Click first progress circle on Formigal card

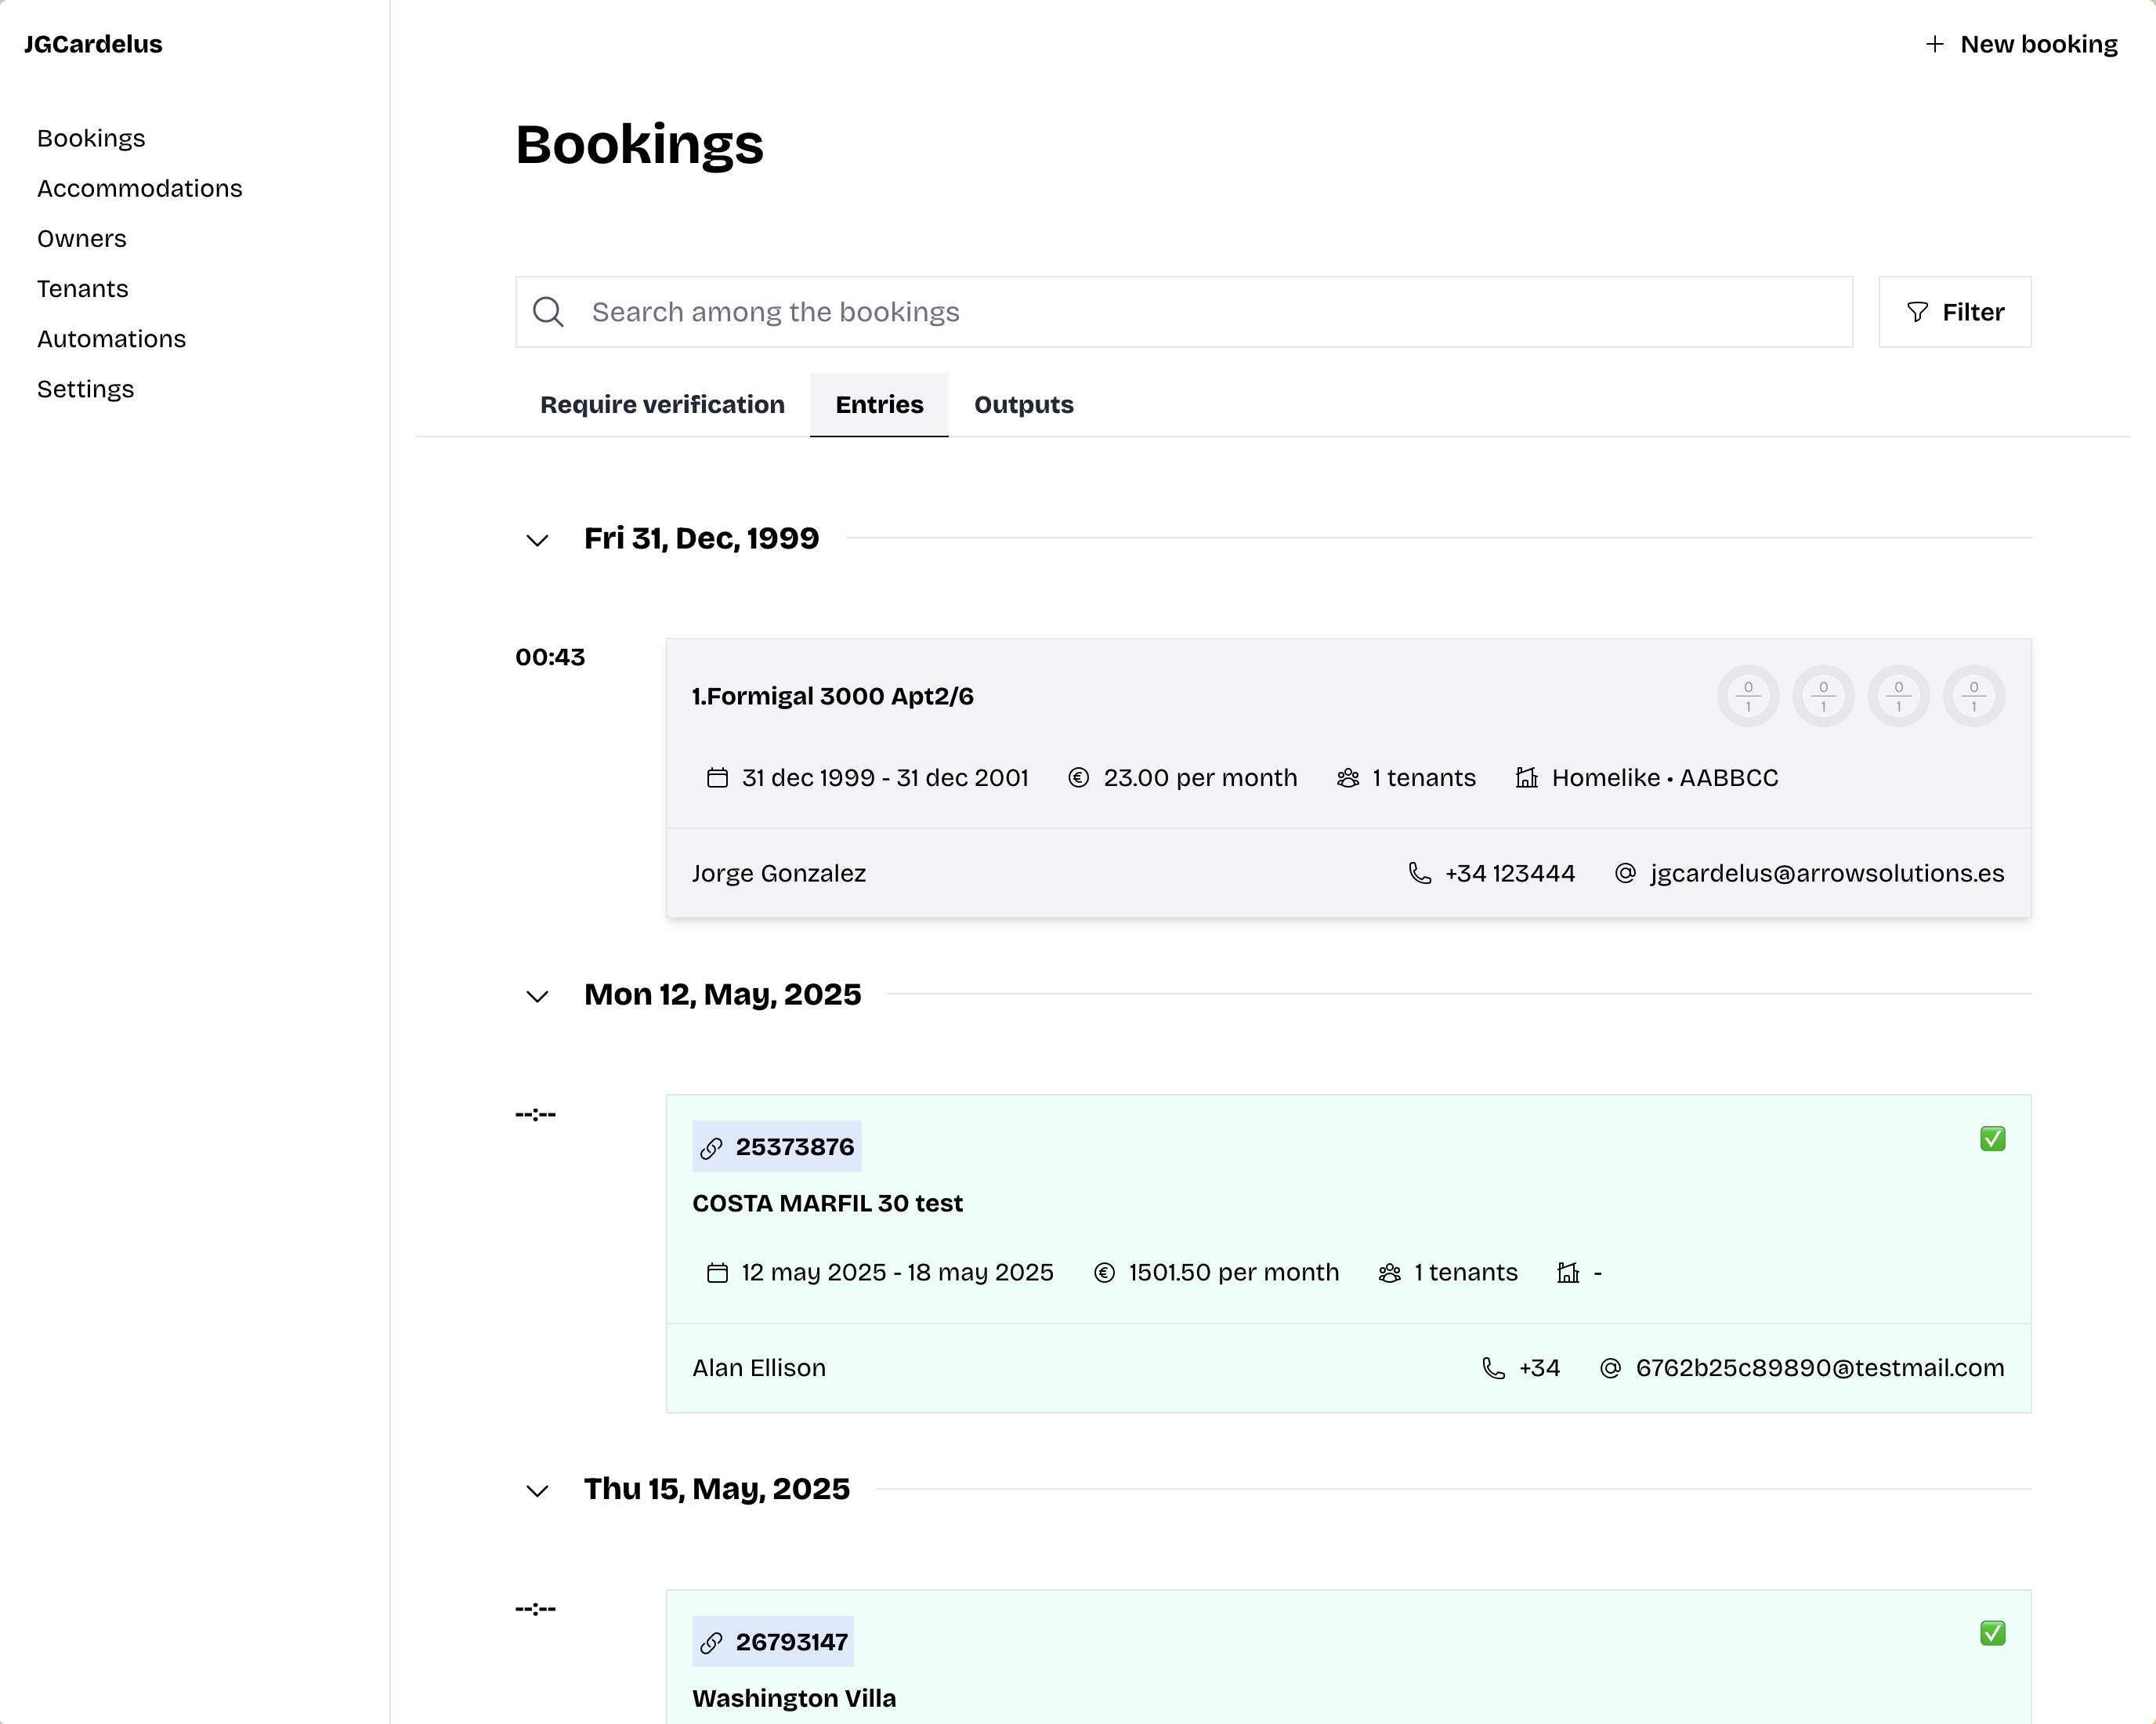(x=1748, y=696)
